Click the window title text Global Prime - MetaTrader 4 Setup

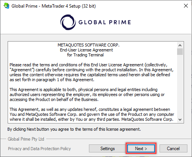click(53, 6)
